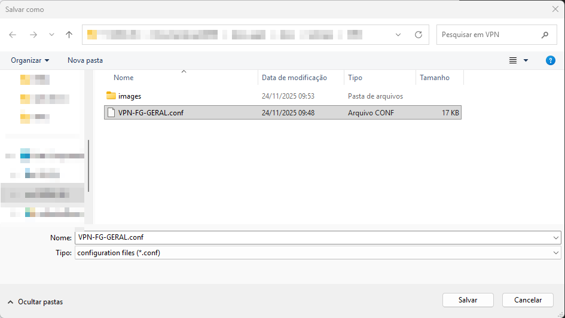Sort files by Data de modificação column
The image size is (565, 318).
pos(294,78)
